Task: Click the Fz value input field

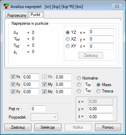Action: click(x=31, y=92)
